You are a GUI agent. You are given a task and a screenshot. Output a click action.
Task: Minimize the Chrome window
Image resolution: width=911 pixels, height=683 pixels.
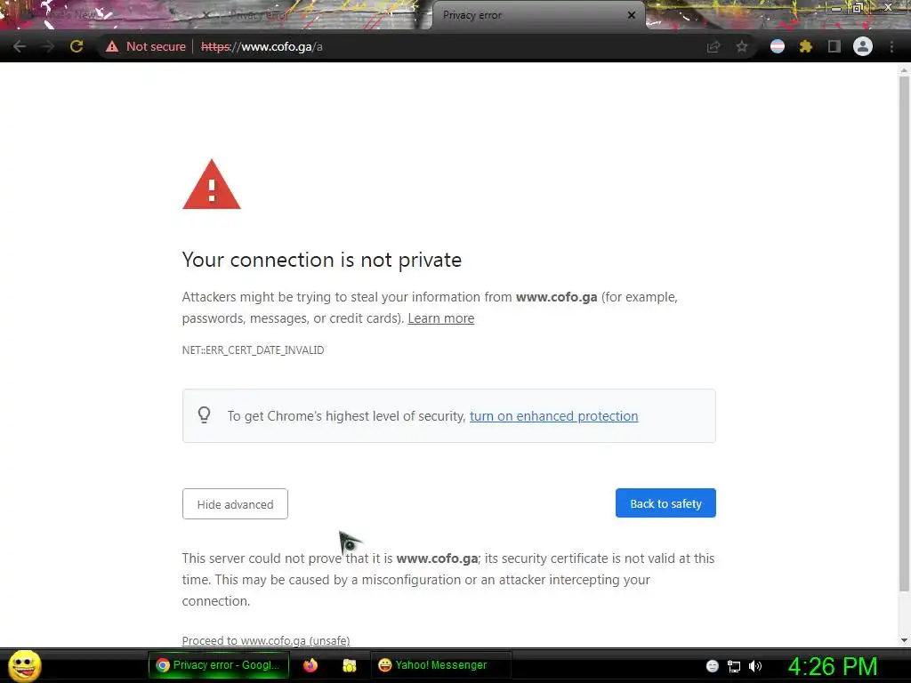coord(836,8)
